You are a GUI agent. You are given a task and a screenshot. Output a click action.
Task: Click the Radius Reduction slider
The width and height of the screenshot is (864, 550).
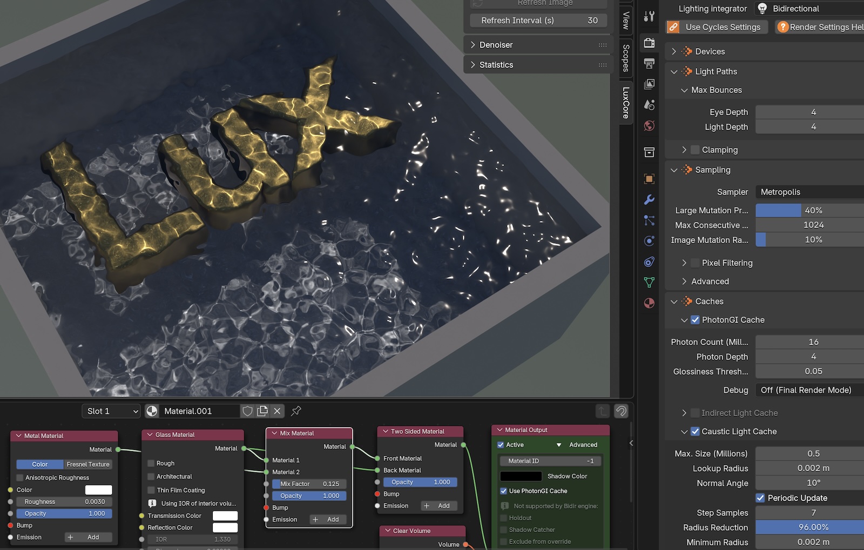pyautogui.click(x=809, y=527)
